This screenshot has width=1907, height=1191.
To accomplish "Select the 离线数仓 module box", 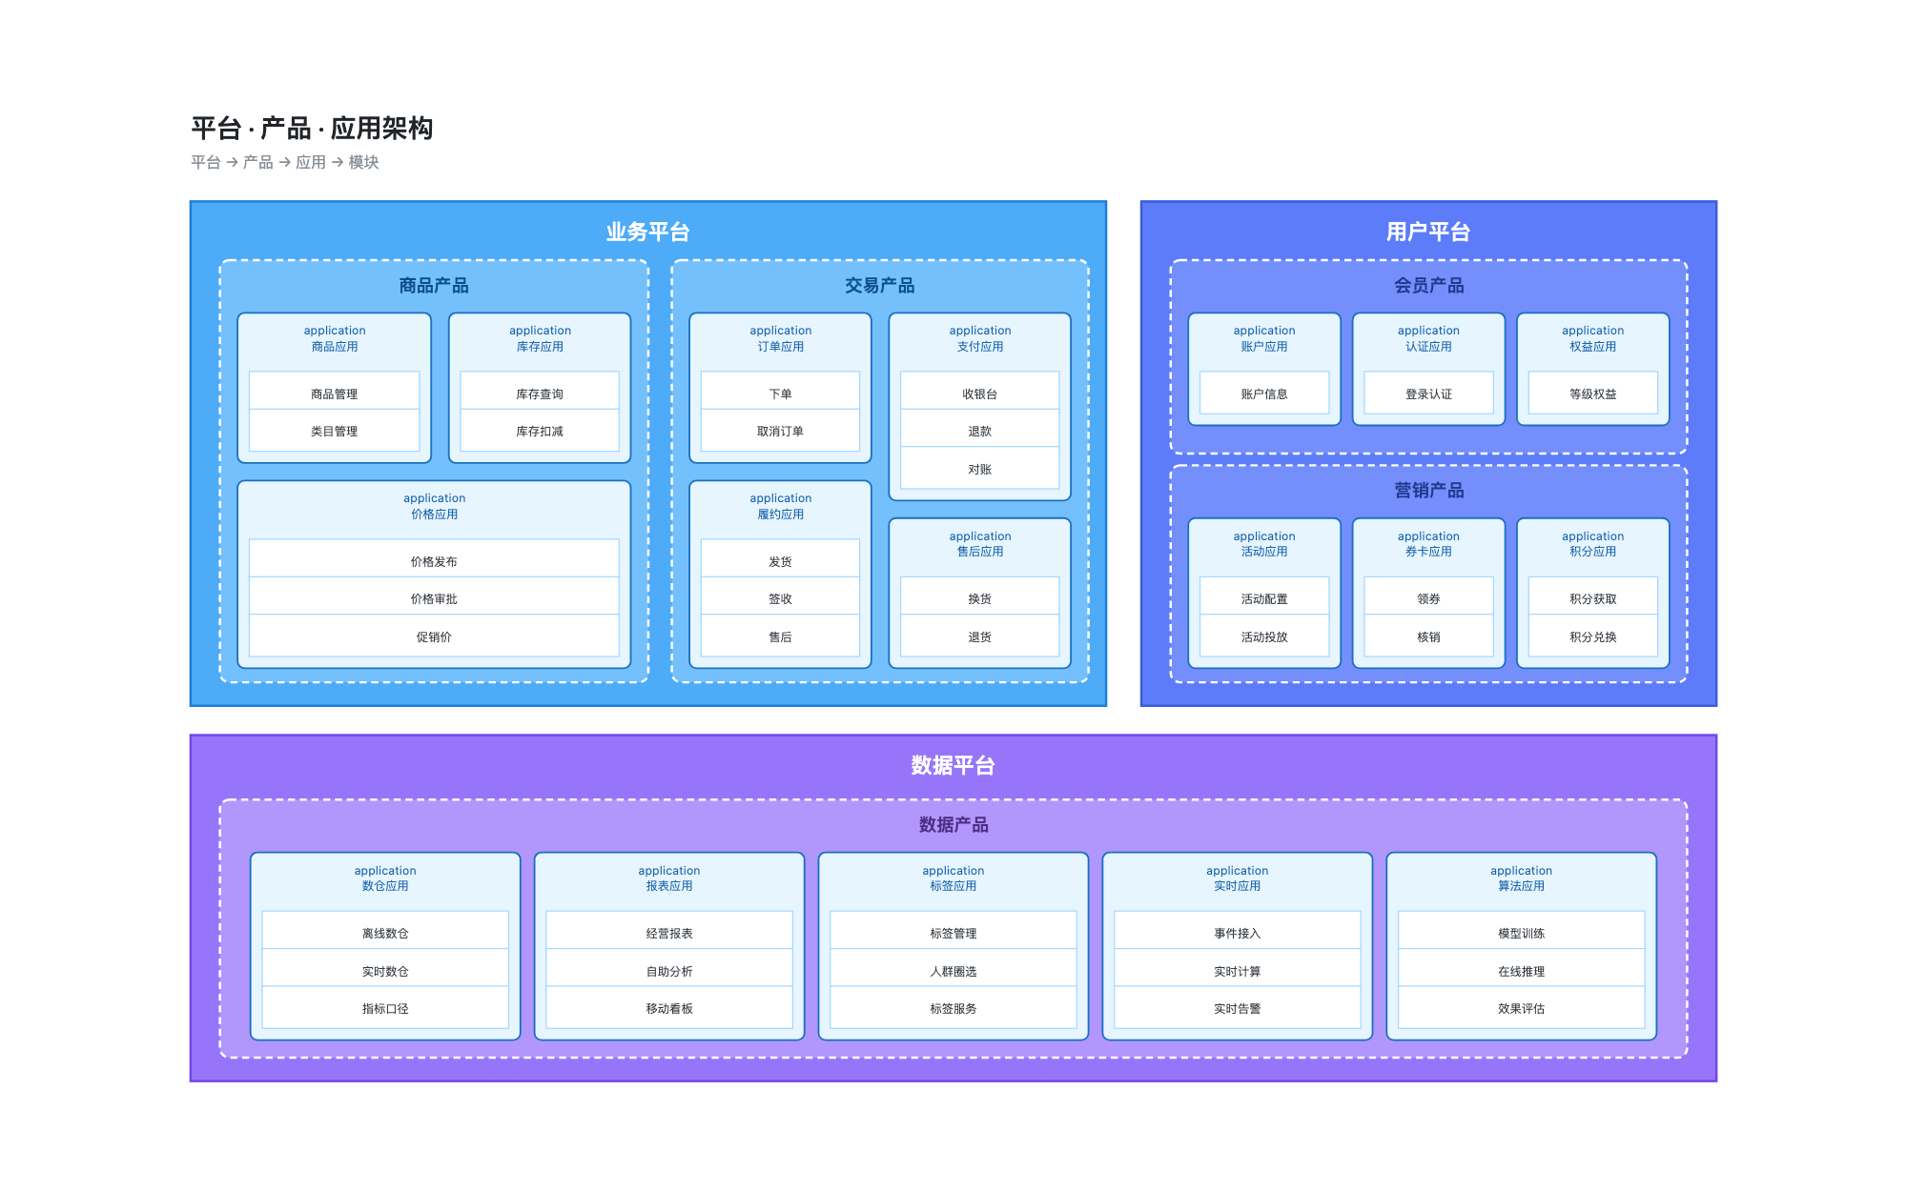I will point(385,931).
